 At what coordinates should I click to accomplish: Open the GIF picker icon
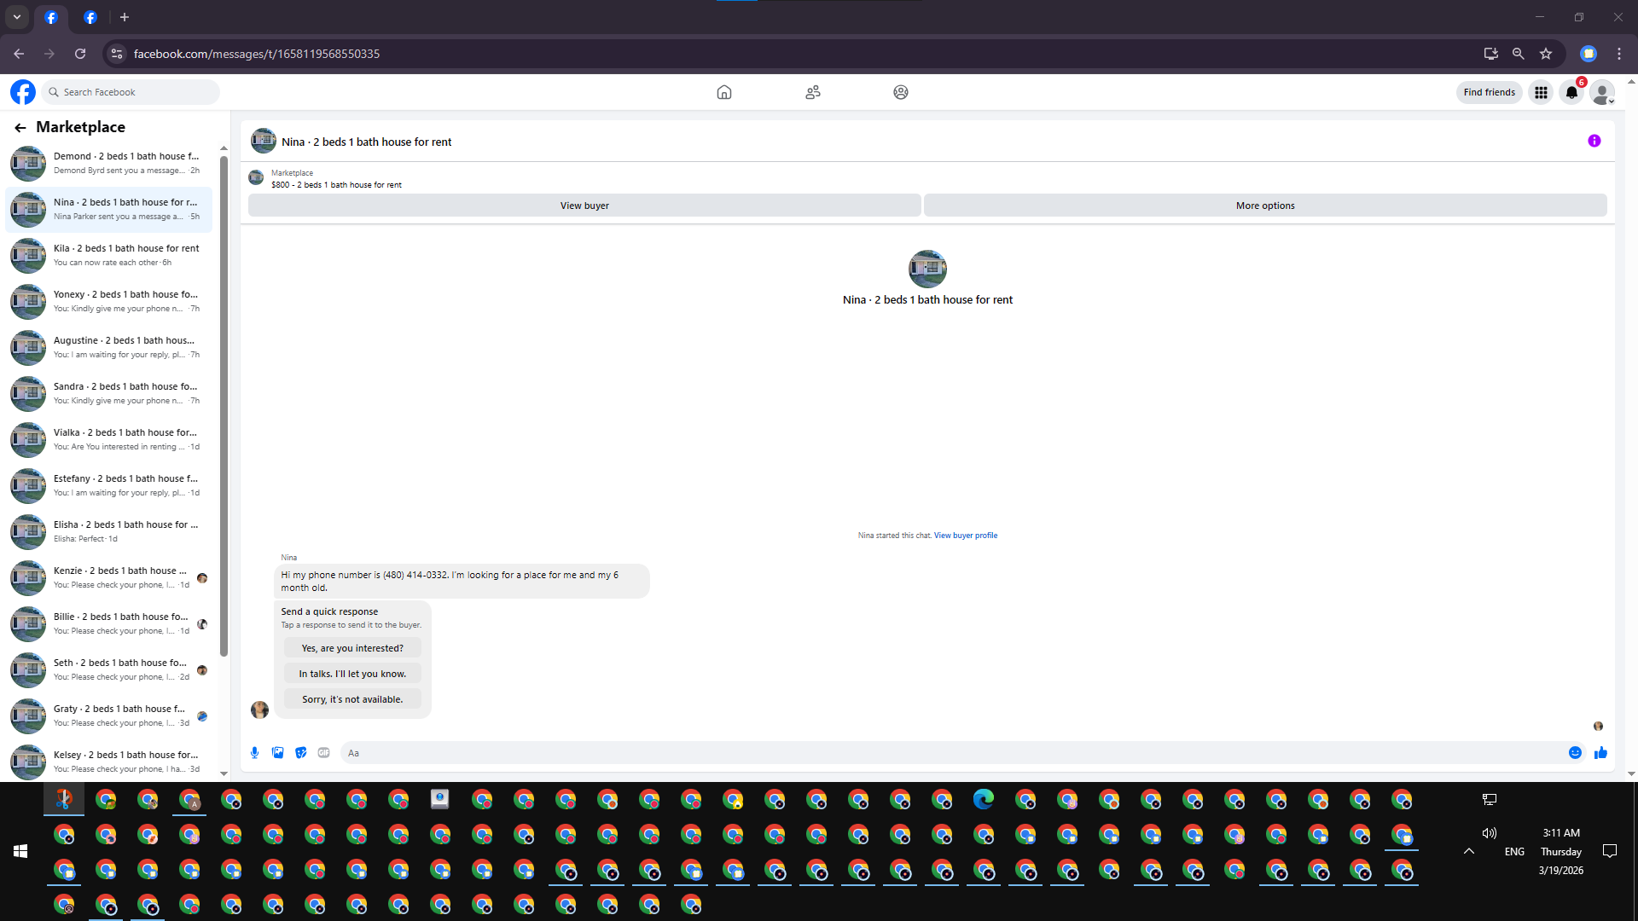coord(323,752)
